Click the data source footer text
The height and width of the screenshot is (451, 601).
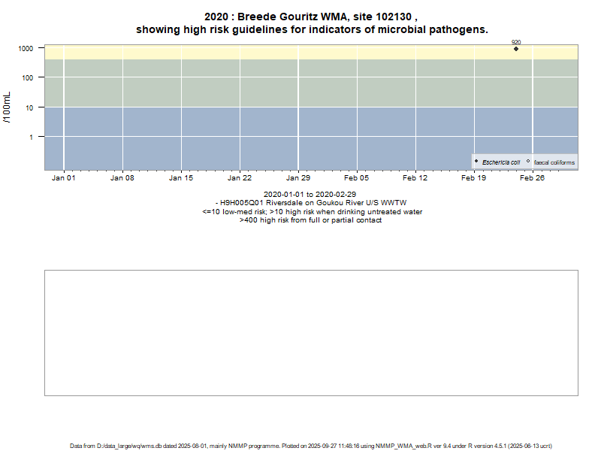pyautogui.click(x=311, y=446)
